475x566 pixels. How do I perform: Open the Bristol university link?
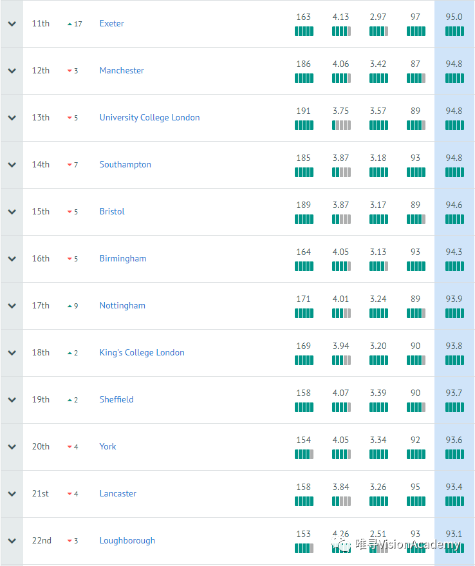(112, 212)
